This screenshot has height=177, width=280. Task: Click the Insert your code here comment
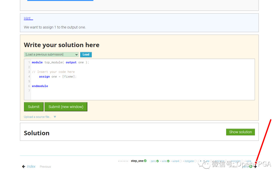[53, 72]
